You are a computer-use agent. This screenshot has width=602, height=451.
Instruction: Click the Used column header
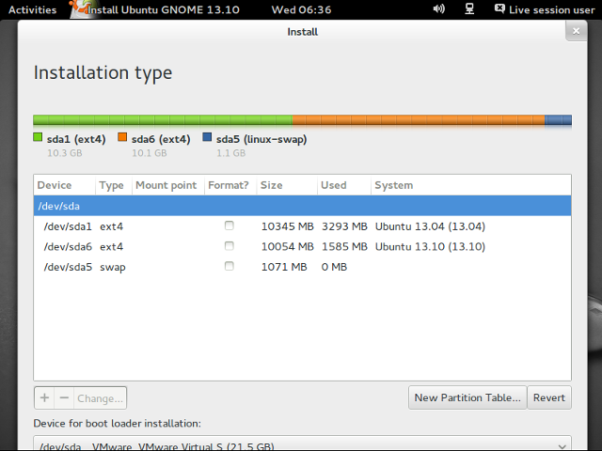344,185
